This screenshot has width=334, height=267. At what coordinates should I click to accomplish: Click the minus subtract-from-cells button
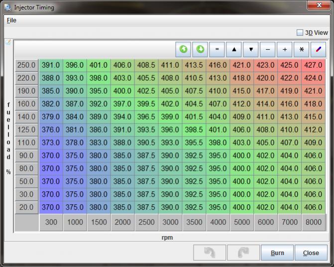coord(268,49)
